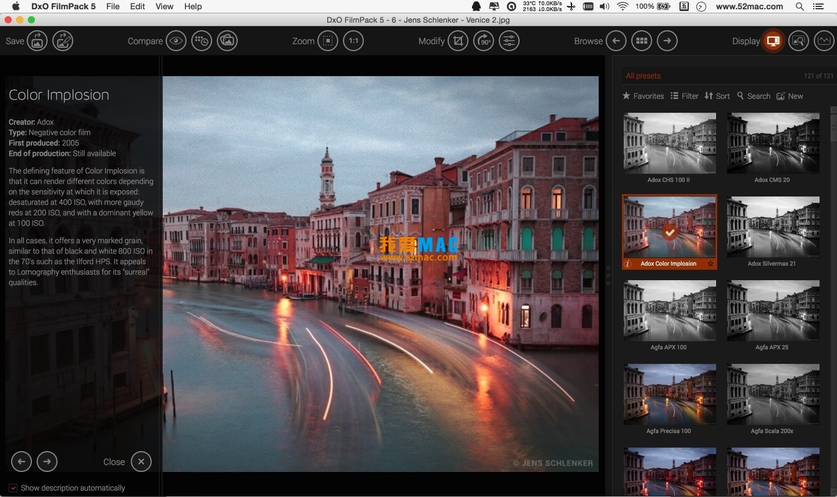Create a New preset
The width and height of the screenshot is (837, 497).
point(790,96)
